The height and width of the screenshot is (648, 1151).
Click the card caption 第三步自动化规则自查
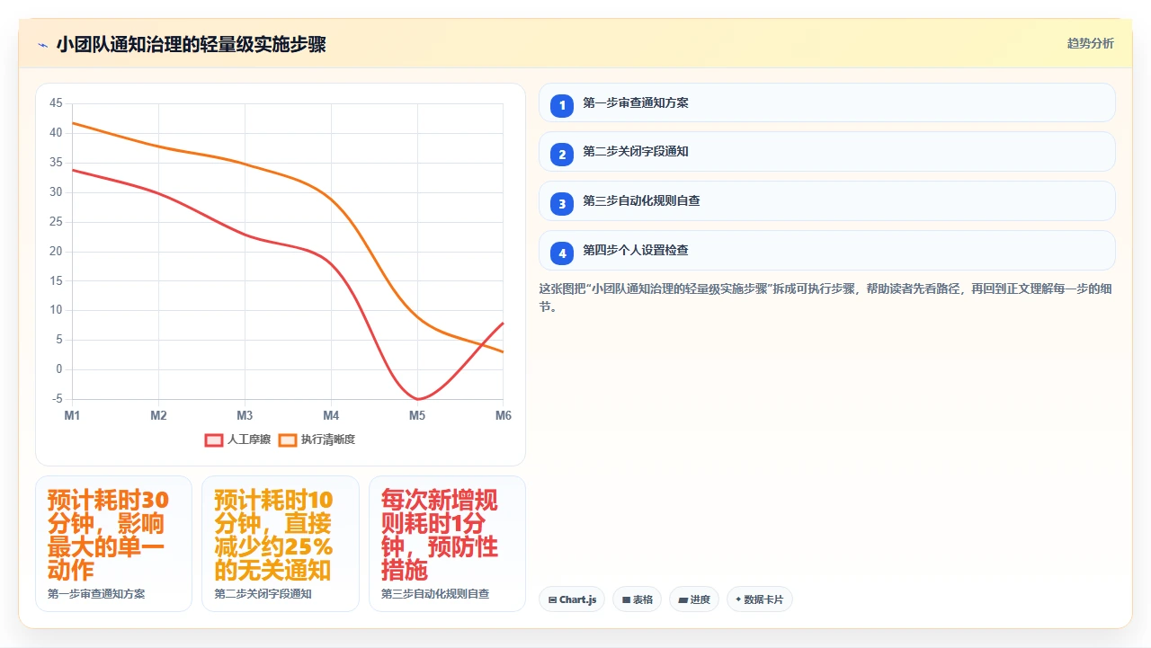click(x=435, y=594)
